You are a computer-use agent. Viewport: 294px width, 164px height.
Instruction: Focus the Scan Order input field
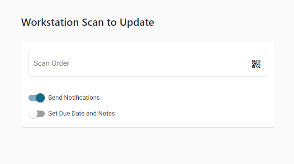point(148,63)
